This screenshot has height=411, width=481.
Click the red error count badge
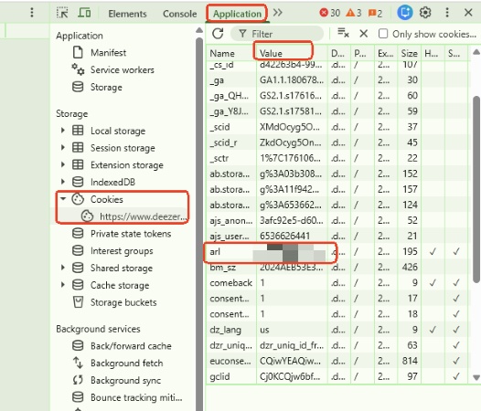[x=330, y=13]
